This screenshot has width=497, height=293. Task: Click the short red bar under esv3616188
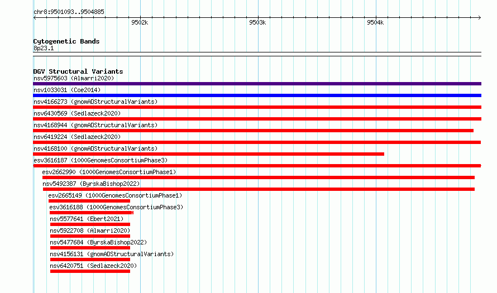point(91,213)
